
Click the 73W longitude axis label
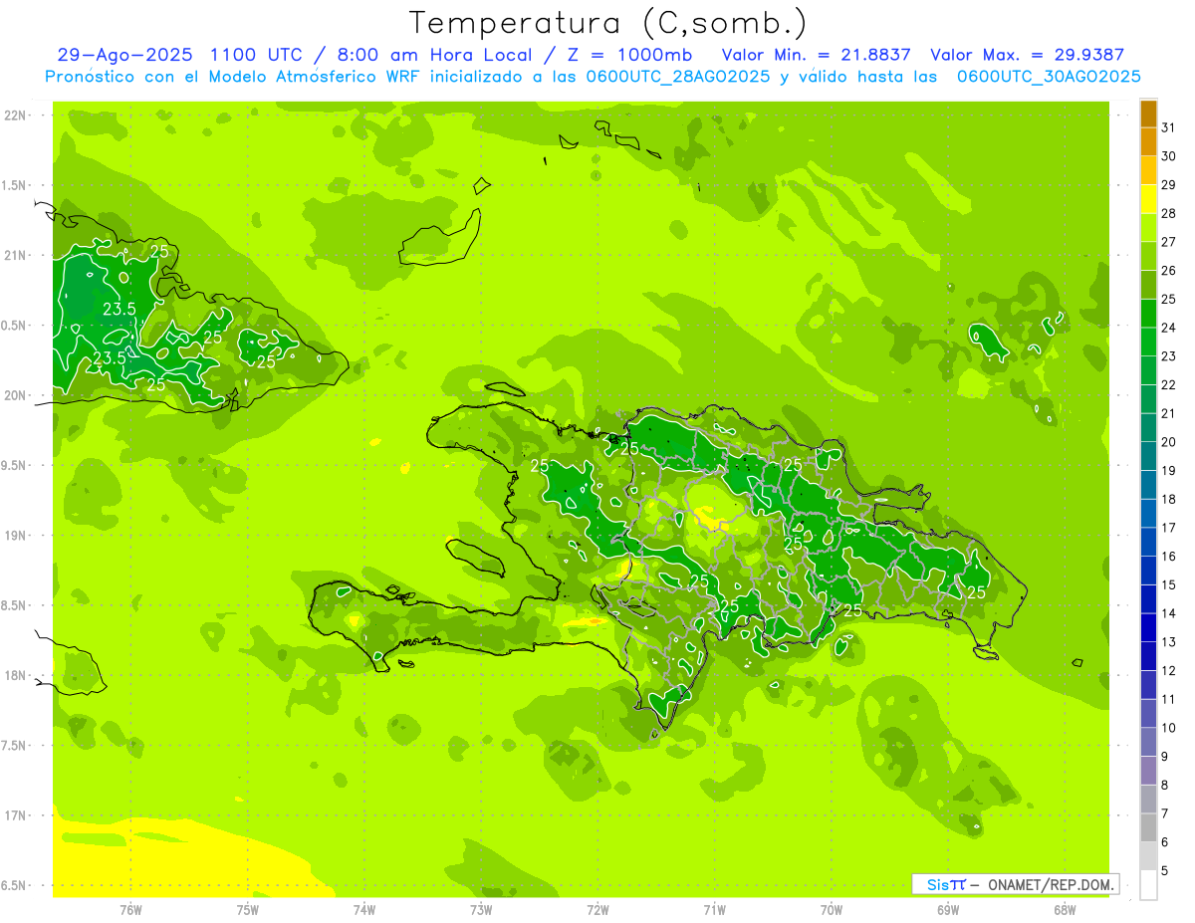tap(481, 909)
